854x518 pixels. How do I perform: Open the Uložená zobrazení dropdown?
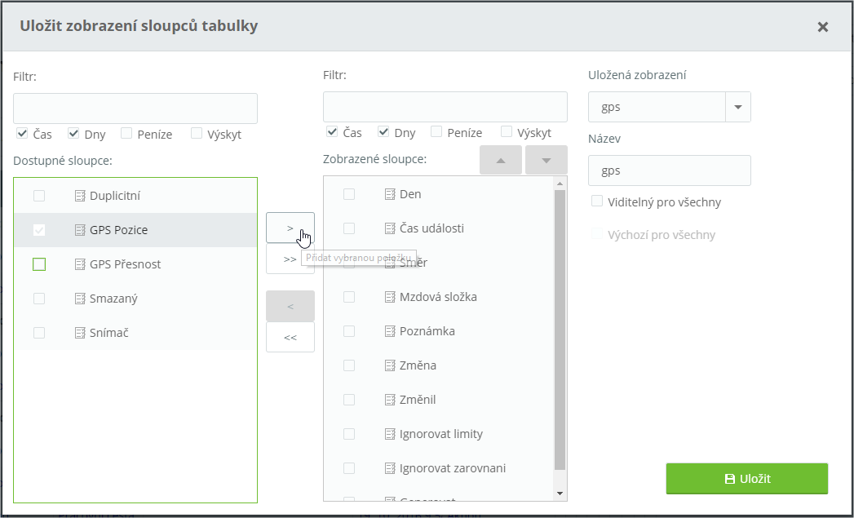(737, 107)
